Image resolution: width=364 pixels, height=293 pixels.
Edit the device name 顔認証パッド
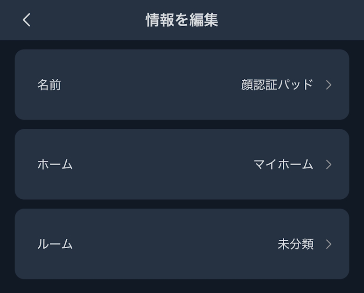click(277, 85)
